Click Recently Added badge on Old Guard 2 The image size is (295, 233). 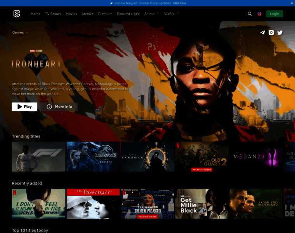pyautogui.click(x=202, y=170)
